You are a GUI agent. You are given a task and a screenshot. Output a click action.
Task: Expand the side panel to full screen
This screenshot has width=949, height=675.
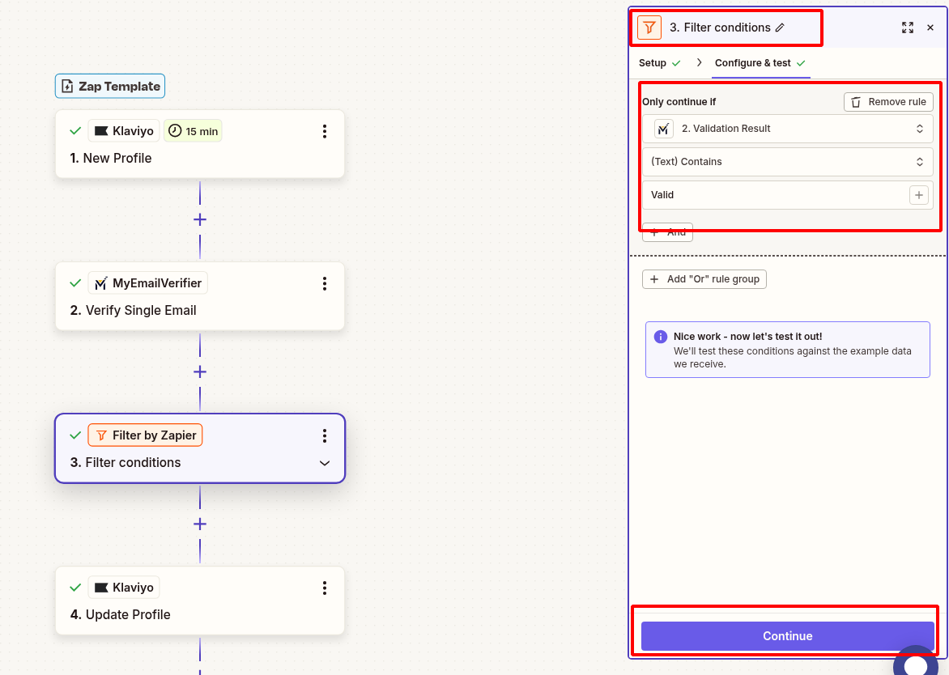click(x=907, y=28)
